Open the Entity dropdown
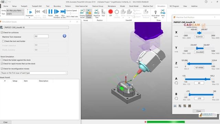220x124 pixels. point(15,11)
